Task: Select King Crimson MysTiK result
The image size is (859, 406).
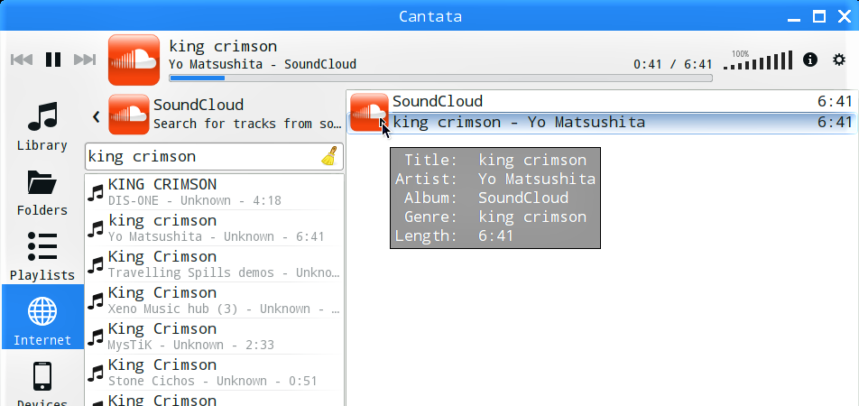Action: tap(214, 337)
